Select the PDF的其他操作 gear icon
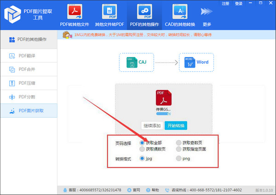This screenshot has height=195, width=276. pos(144,11)
